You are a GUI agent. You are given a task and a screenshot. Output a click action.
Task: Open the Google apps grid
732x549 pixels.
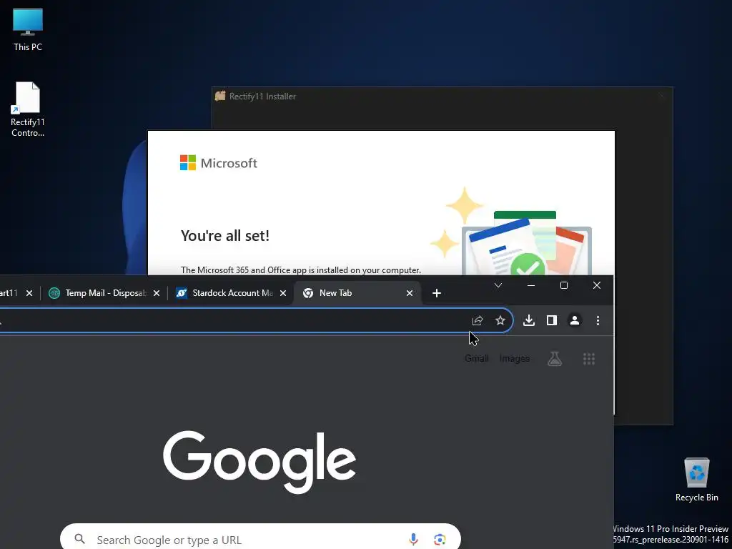coord(589,359)
